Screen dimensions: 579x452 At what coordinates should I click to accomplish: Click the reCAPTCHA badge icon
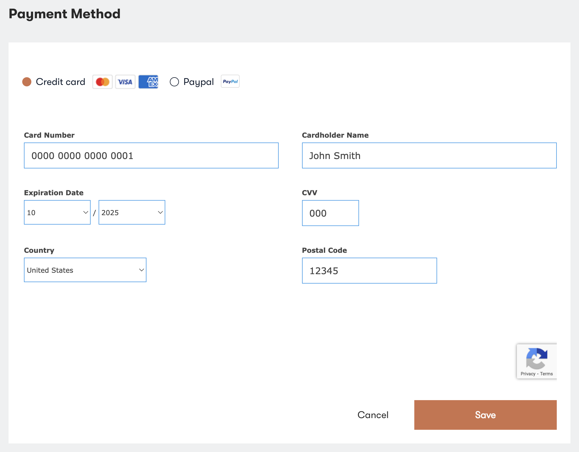pos(537,358)
